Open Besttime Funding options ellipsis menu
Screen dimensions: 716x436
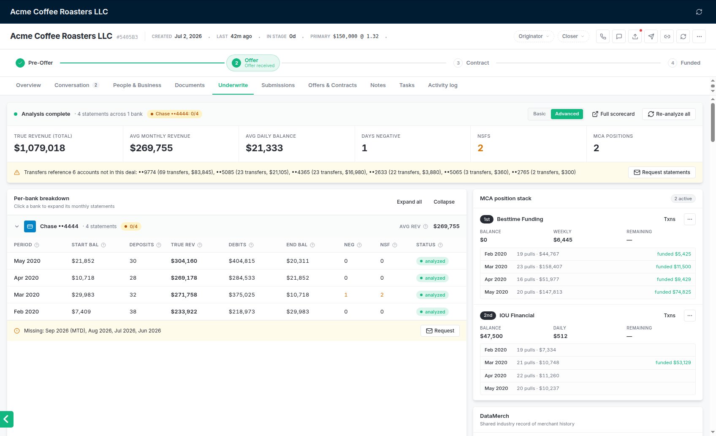click(x=690, y=219)
